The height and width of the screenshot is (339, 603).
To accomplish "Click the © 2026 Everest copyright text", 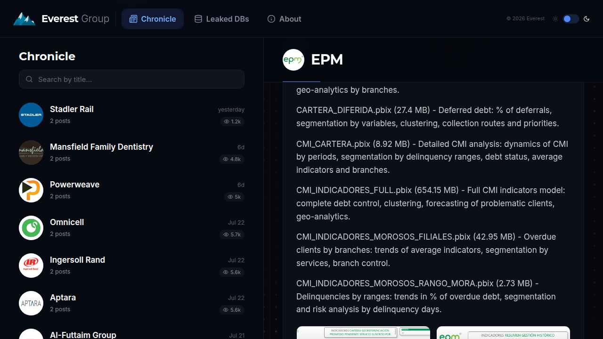I will point(525,19).
